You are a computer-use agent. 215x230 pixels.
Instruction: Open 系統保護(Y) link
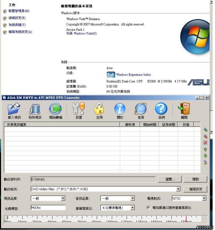coord(17,25)
